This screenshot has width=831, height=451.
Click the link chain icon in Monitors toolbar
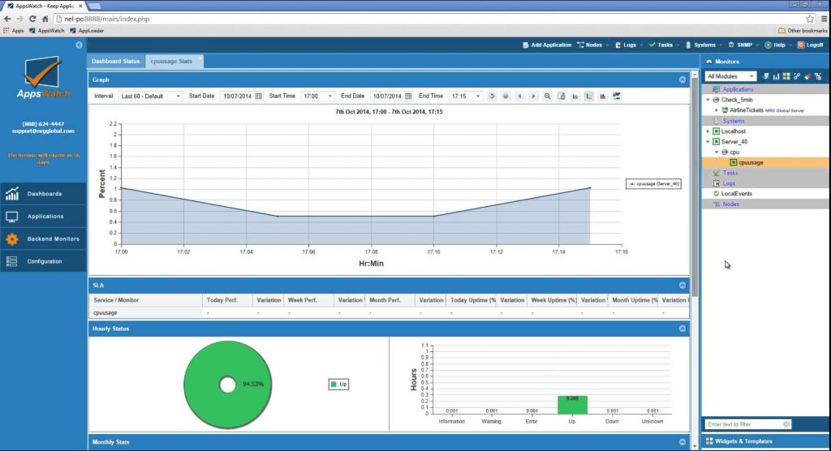pyautogui.click(x=797, y=76)
